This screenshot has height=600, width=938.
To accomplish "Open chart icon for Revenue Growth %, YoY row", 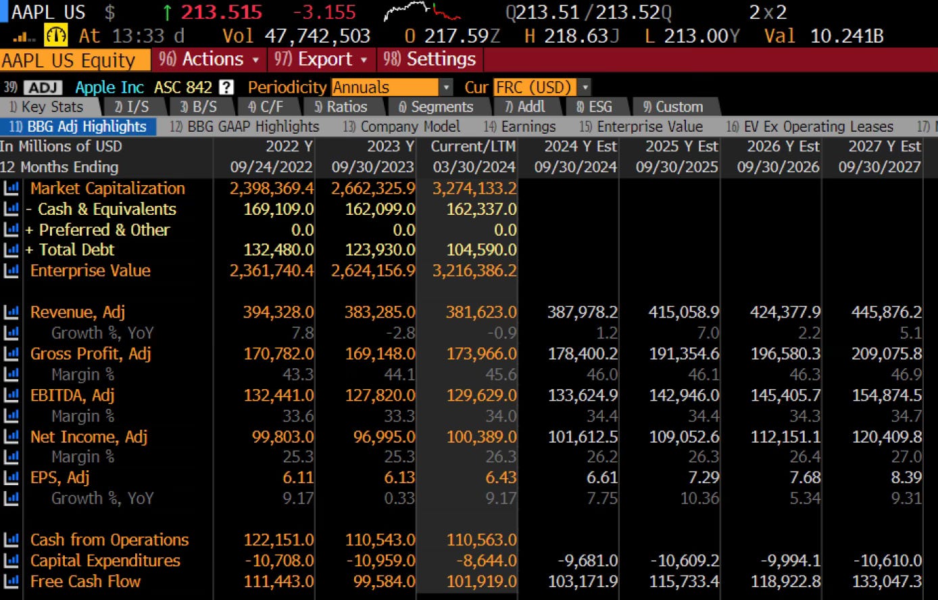I will [x=11, y=333].
